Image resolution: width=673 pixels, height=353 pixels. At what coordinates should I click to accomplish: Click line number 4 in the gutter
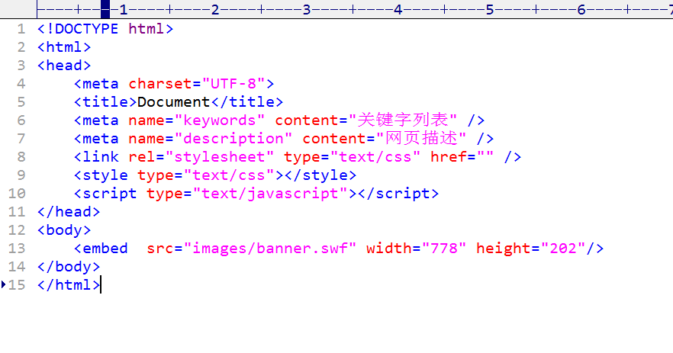click(x=21, y=84)
